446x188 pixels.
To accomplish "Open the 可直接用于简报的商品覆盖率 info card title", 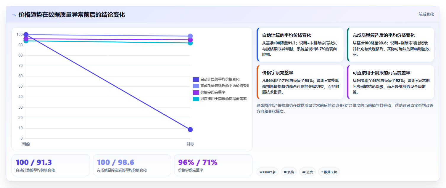I will click(x=381, y=73).
